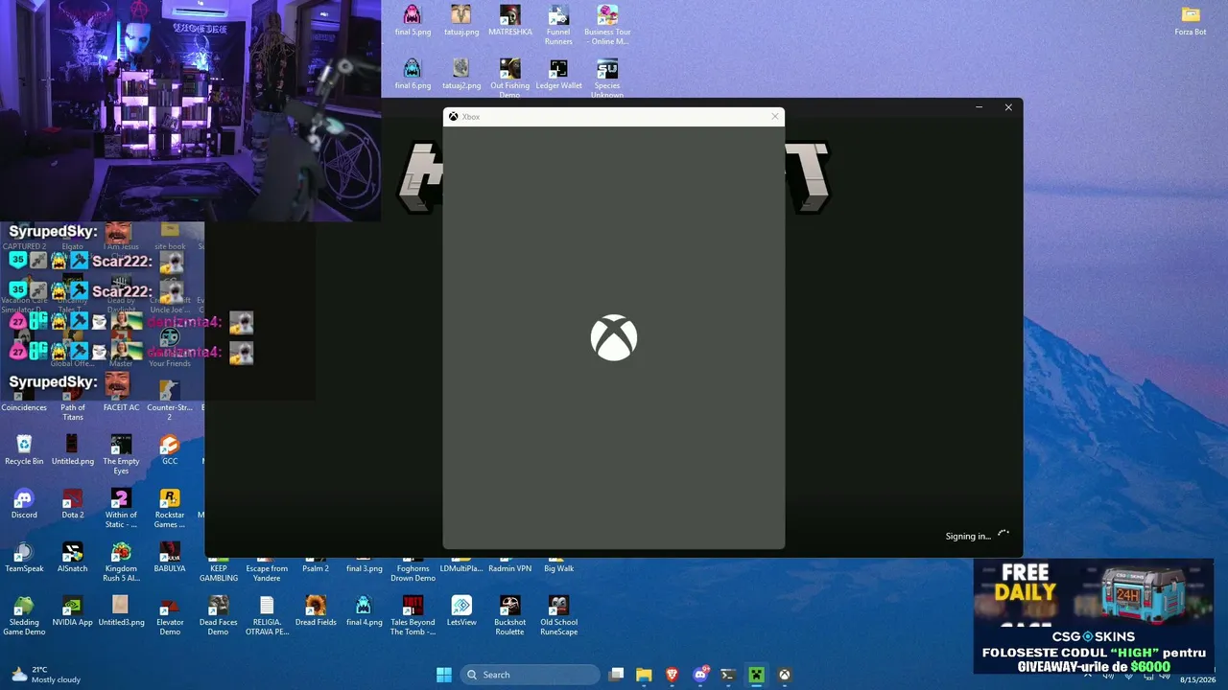1228x690 pixels.
Task: Select the final 6.png desktop file
Action: coord(413,74)
